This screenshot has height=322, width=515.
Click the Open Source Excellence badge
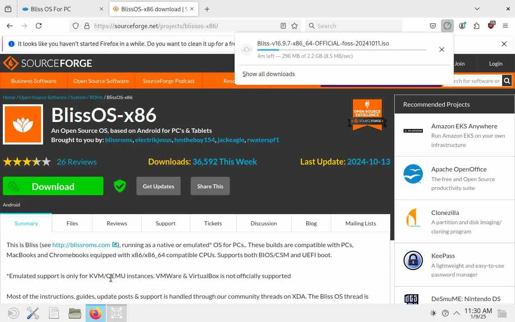pos(367,115)
